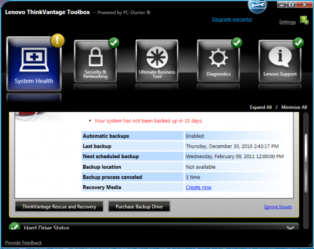Minimize the Toolbox window
The image size is (314, 249).
(282, 5)
